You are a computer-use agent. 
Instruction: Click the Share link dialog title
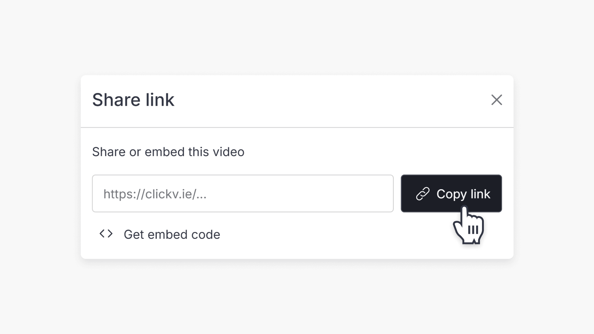(x=133, y=100)
